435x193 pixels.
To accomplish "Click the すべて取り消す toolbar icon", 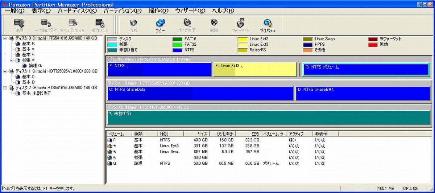I will pos(72,23).
